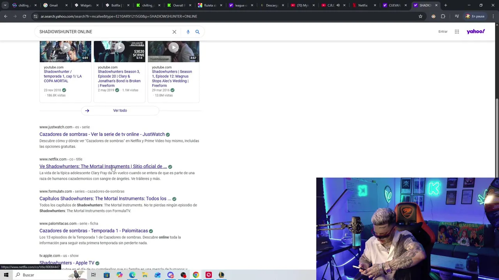Image resolution: width=499 pixels, height=280 pixels.
Task: Click the www.justwatch.com breadcrumb text
Action: tap(56, 127)
